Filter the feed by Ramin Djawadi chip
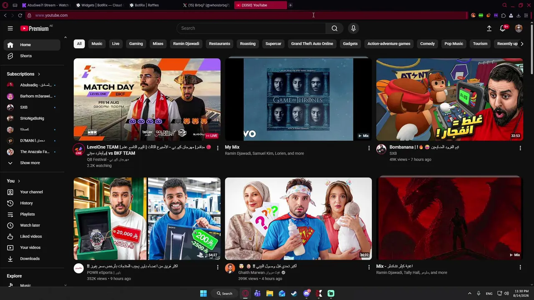This screenshot has width=534, height=300. tap(186, 44)
